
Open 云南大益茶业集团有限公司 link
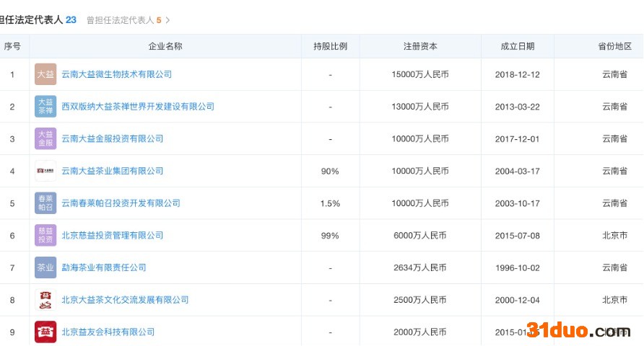point(112,171)
